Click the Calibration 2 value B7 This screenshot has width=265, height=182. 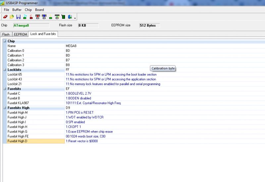coord(68,60)
